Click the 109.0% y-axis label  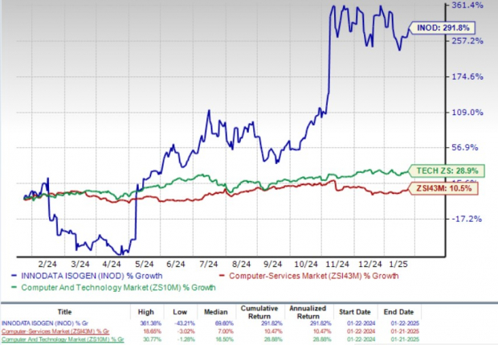click(467, 113)
